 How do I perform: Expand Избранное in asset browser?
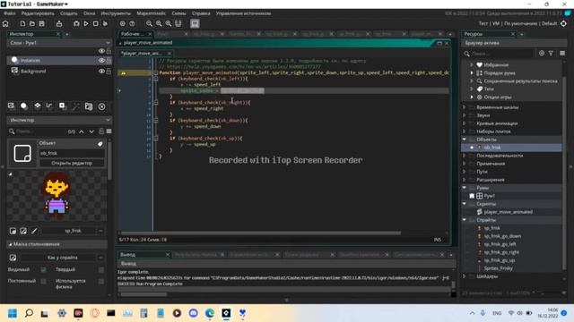(472, 65)
